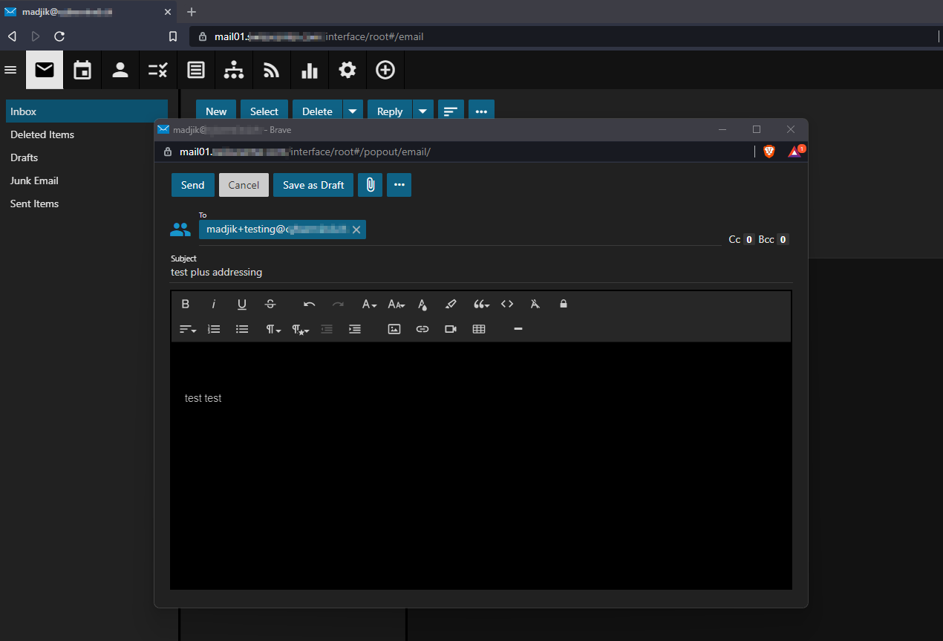
Task: Expand the Delete dropdown arrow
Action: [x=353, y=111]
